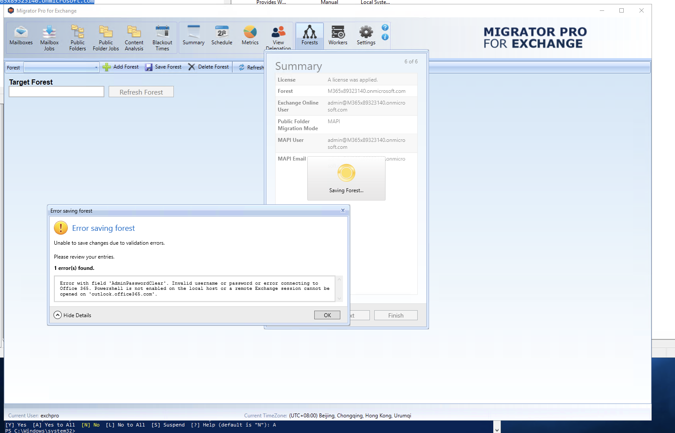Viewport: 675px width, 433px height.
Task: Click the Current TimeZone status text
Action: (x=327, y=416)
